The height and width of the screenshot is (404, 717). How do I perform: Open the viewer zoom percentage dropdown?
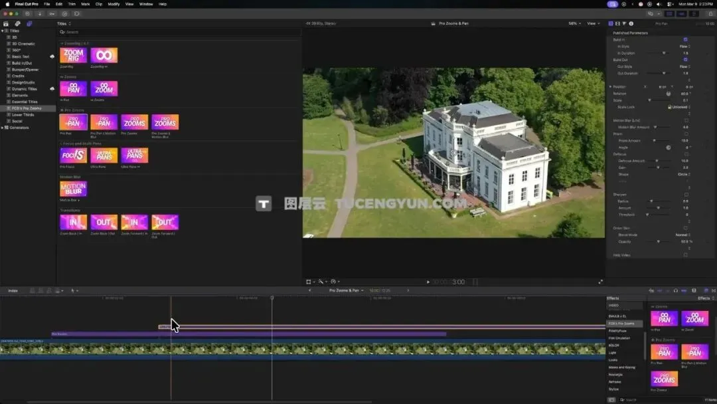[x=574, y=23]
